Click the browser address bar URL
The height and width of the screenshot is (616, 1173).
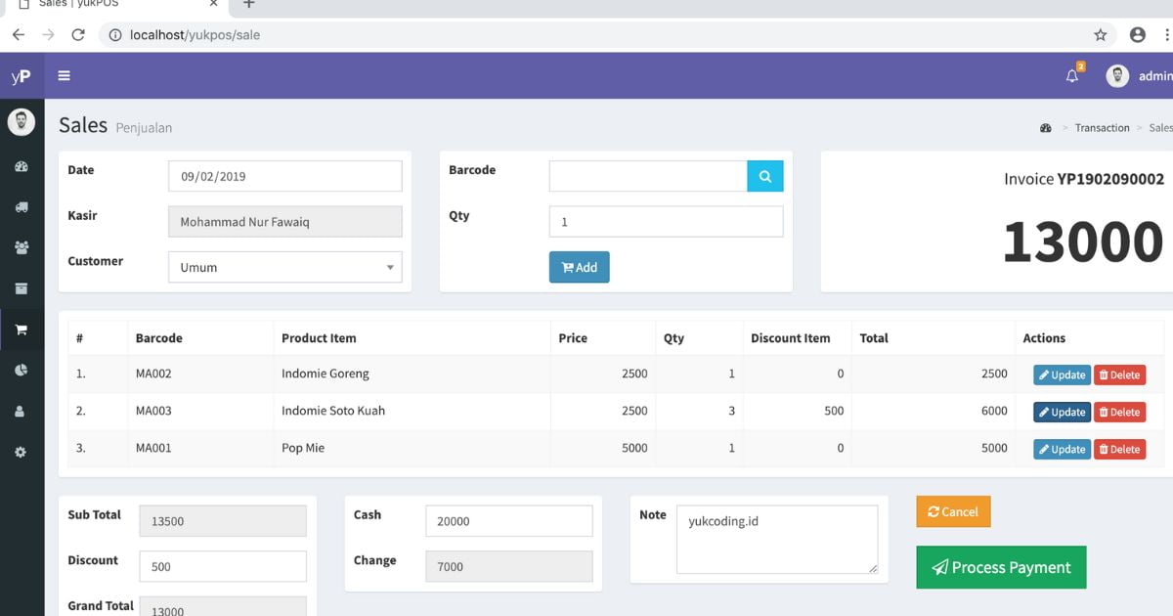coord(195,34)
